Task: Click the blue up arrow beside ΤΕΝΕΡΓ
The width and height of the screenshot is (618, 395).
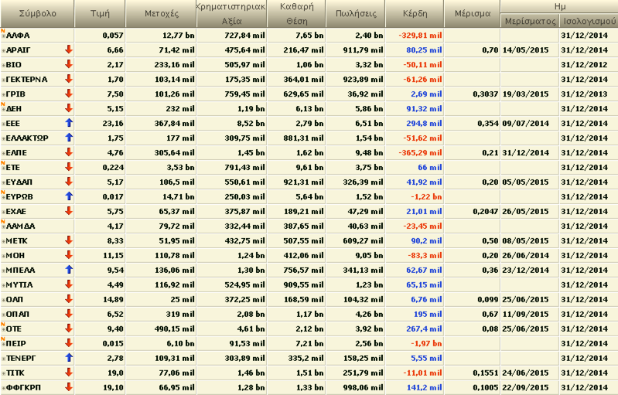Action: coord(69,358)
